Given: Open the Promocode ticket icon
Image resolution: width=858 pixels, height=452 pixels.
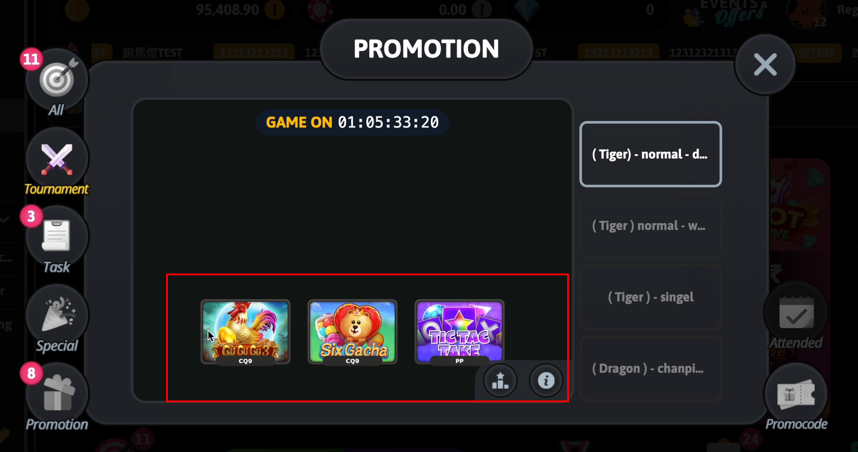Looking at the screenshot, I should click(x=796, y=394).
